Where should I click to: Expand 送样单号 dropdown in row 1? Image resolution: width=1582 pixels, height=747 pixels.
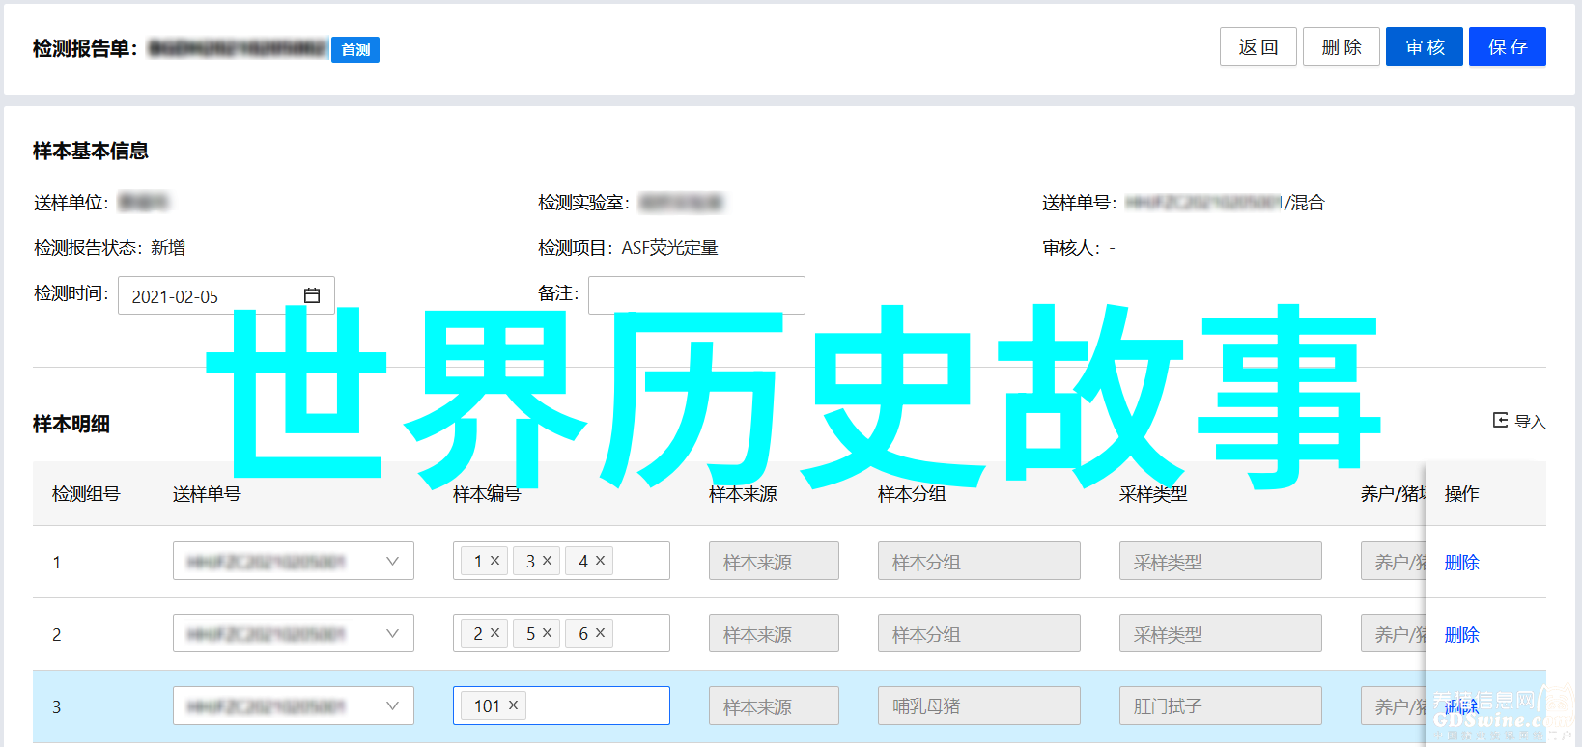pyautogui.click(x=392, y=561)
